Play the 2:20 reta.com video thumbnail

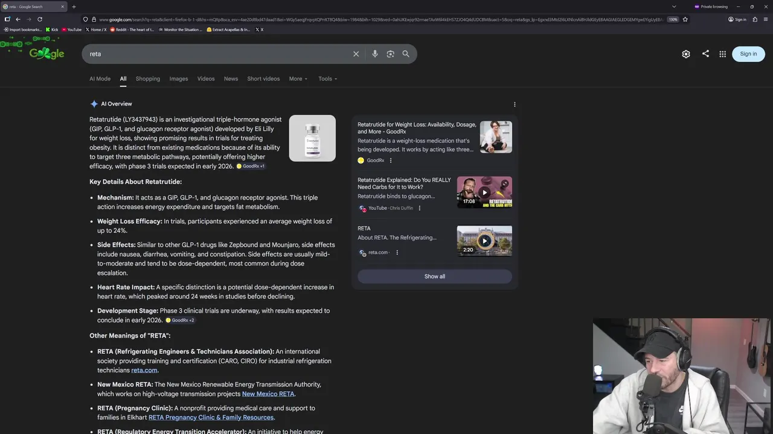click(484, 241)
